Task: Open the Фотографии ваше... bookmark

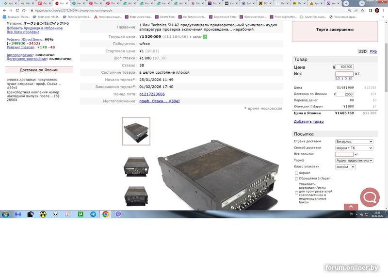Action: (x=108, y=17)
